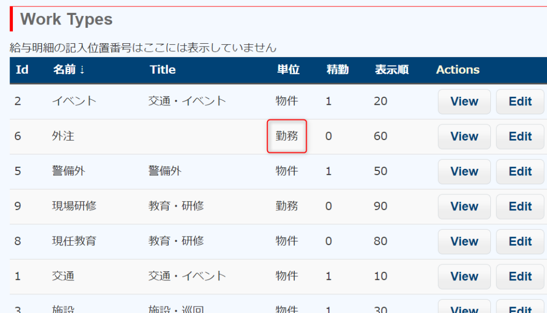
Task: Sort by 精勤 column header
Action: (x=337, y=70)
